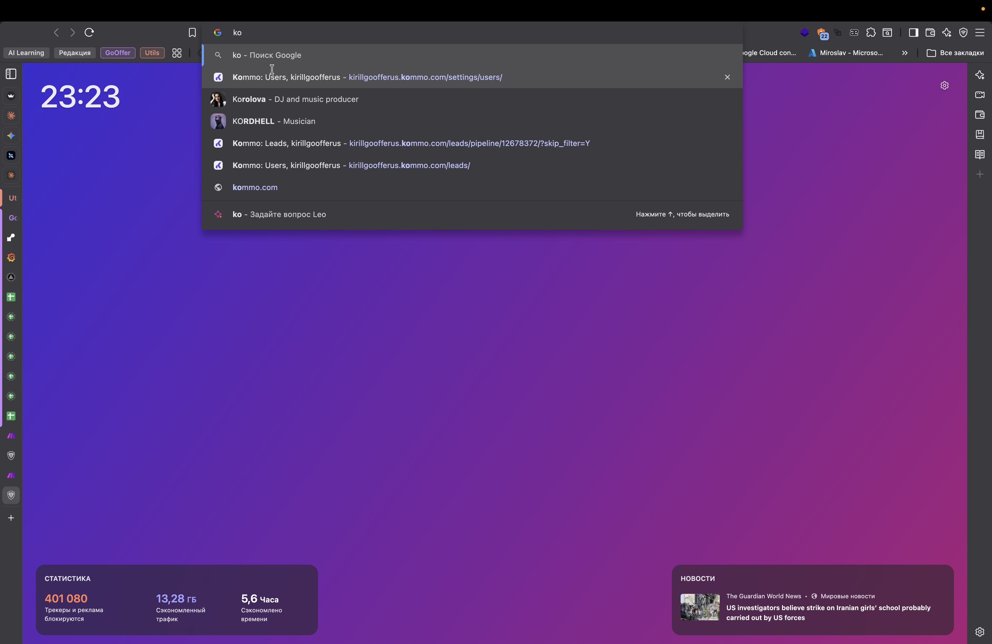
Task: Open the reading list sidebar icon
Action: [980, 155]
